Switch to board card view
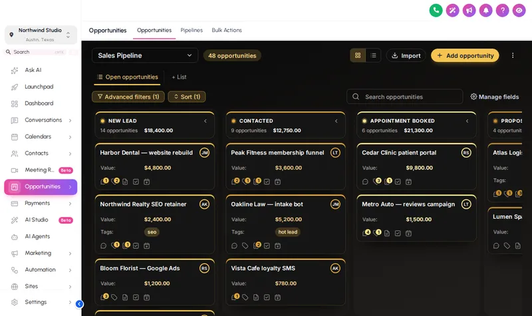This screenshot has height=316, width=532. (x=358, y=55)
